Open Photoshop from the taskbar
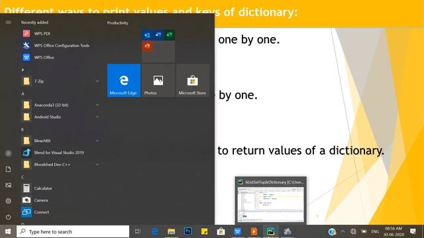The image size is (424, 238). [x=188, y=231]
